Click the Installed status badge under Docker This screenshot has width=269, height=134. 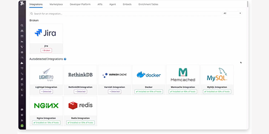(x=149, y=91)
